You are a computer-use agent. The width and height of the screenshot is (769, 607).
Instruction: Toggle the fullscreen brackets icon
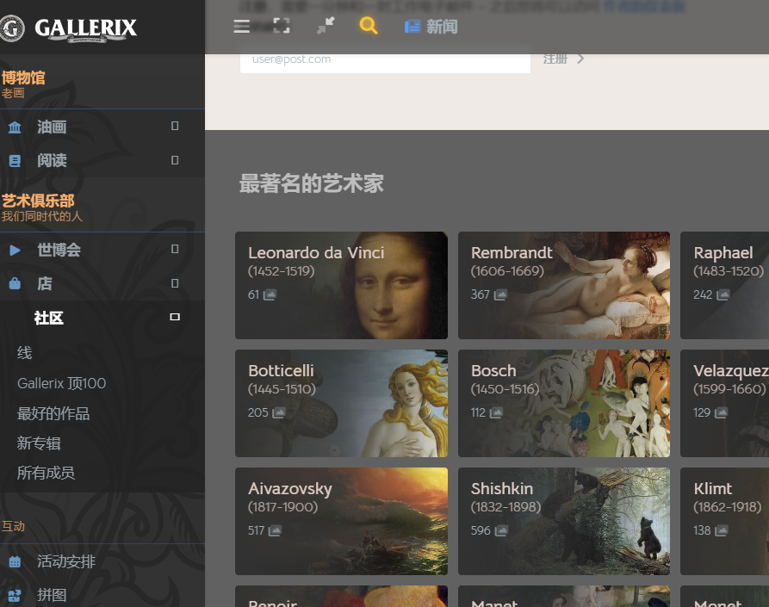click(281, 26)
